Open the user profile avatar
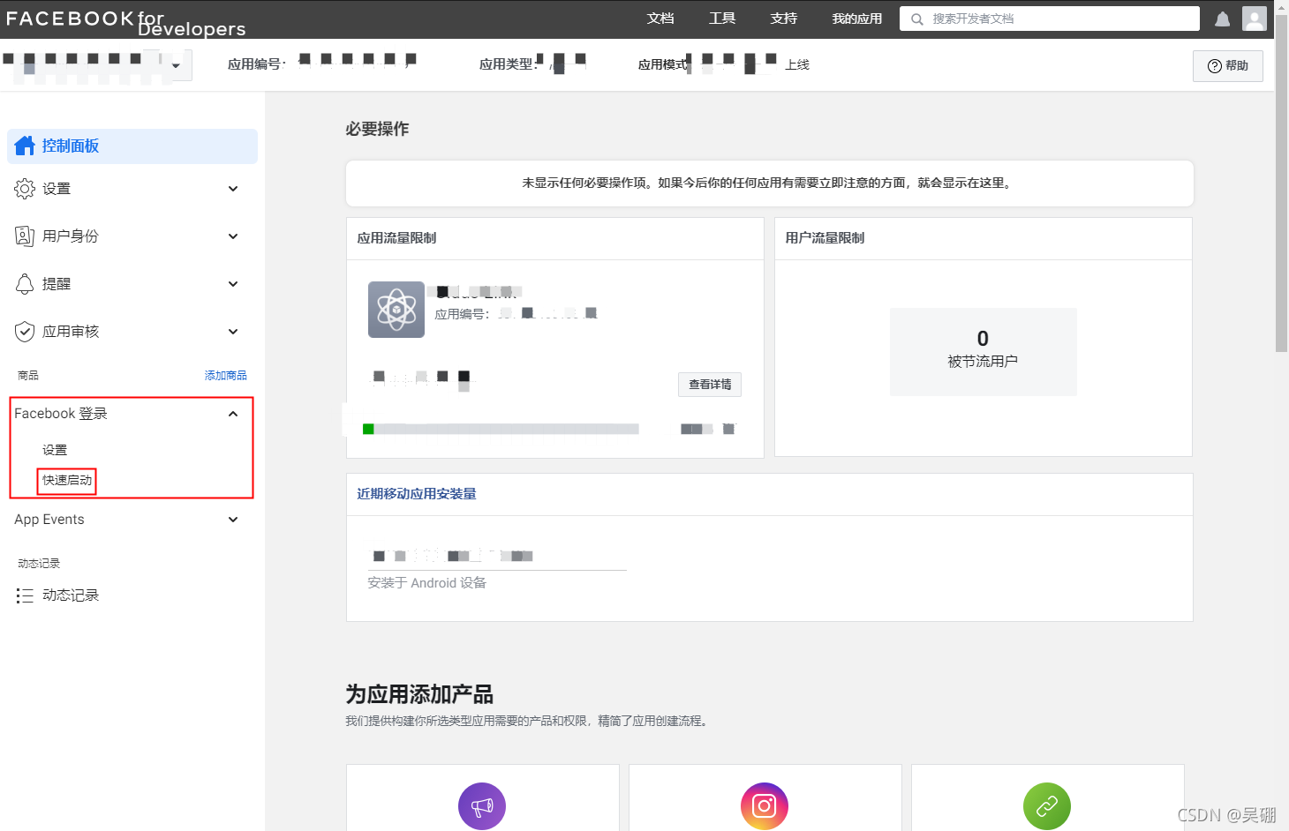The image size is (1289, 831). tap(1255, 19)
